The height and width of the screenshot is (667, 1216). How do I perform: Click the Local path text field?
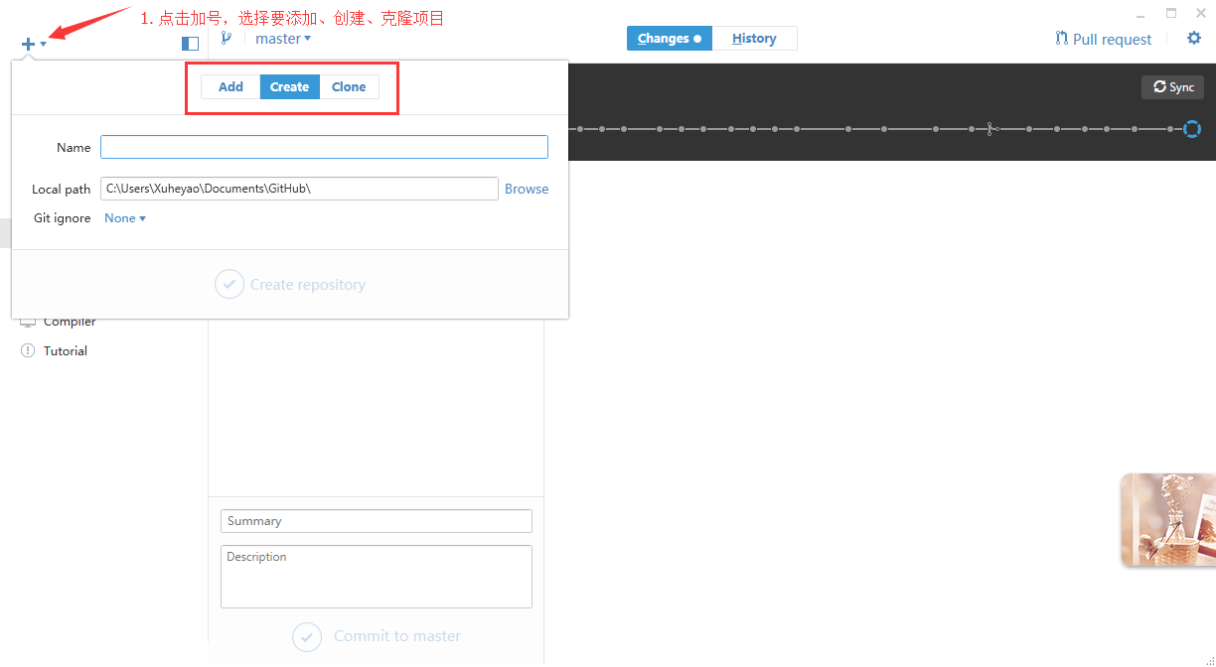pos(299,189)
